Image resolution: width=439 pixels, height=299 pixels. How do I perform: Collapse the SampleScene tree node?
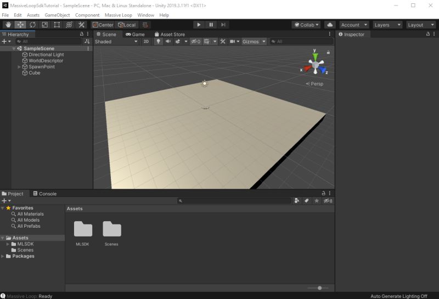click(14, 48)
